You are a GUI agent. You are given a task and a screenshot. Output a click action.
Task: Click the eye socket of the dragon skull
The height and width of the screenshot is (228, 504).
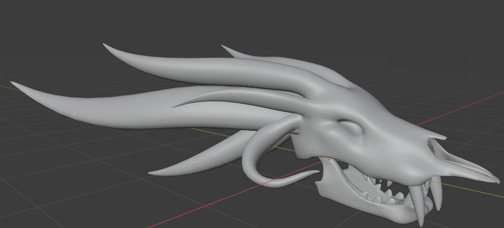pyautogui.click(x=351, y=127)
